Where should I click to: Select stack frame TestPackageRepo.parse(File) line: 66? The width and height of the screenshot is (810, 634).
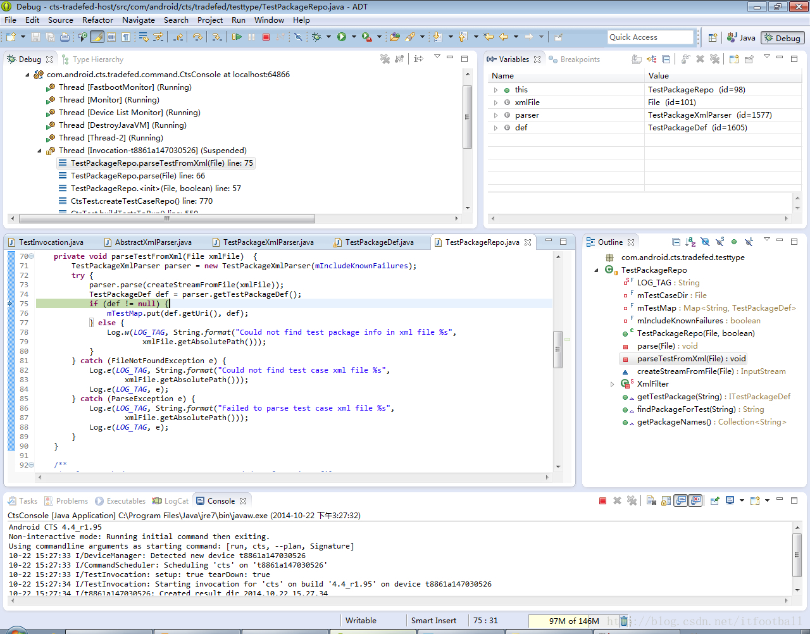(x=137, y=176)
